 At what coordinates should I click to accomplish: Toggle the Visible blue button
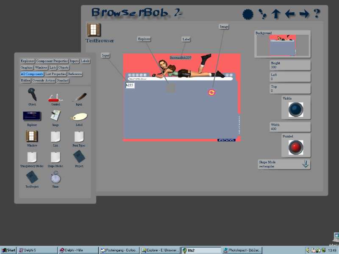click(295, 110)
